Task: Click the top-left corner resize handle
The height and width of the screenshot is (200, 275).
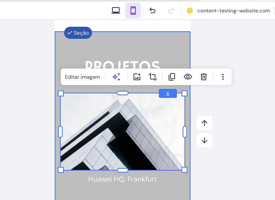Action: tap(61, 93)
